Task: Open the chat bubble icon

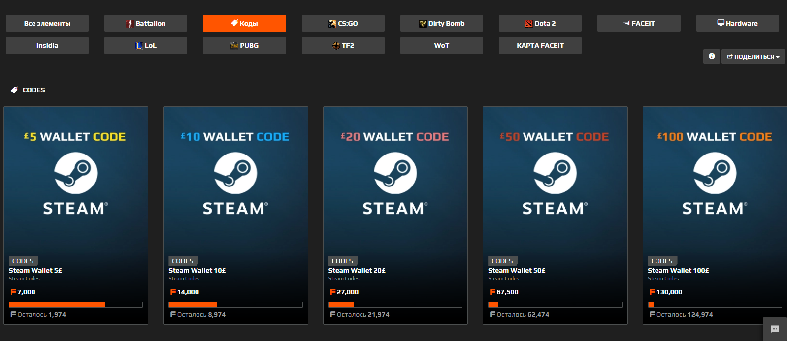Action: pyautogui.click(x=775, y=329)
